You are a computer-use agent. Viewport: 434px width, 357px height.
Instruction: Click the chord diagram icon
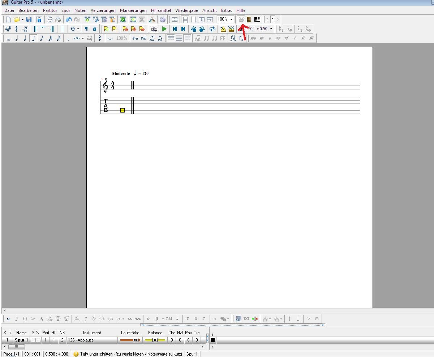238,319
